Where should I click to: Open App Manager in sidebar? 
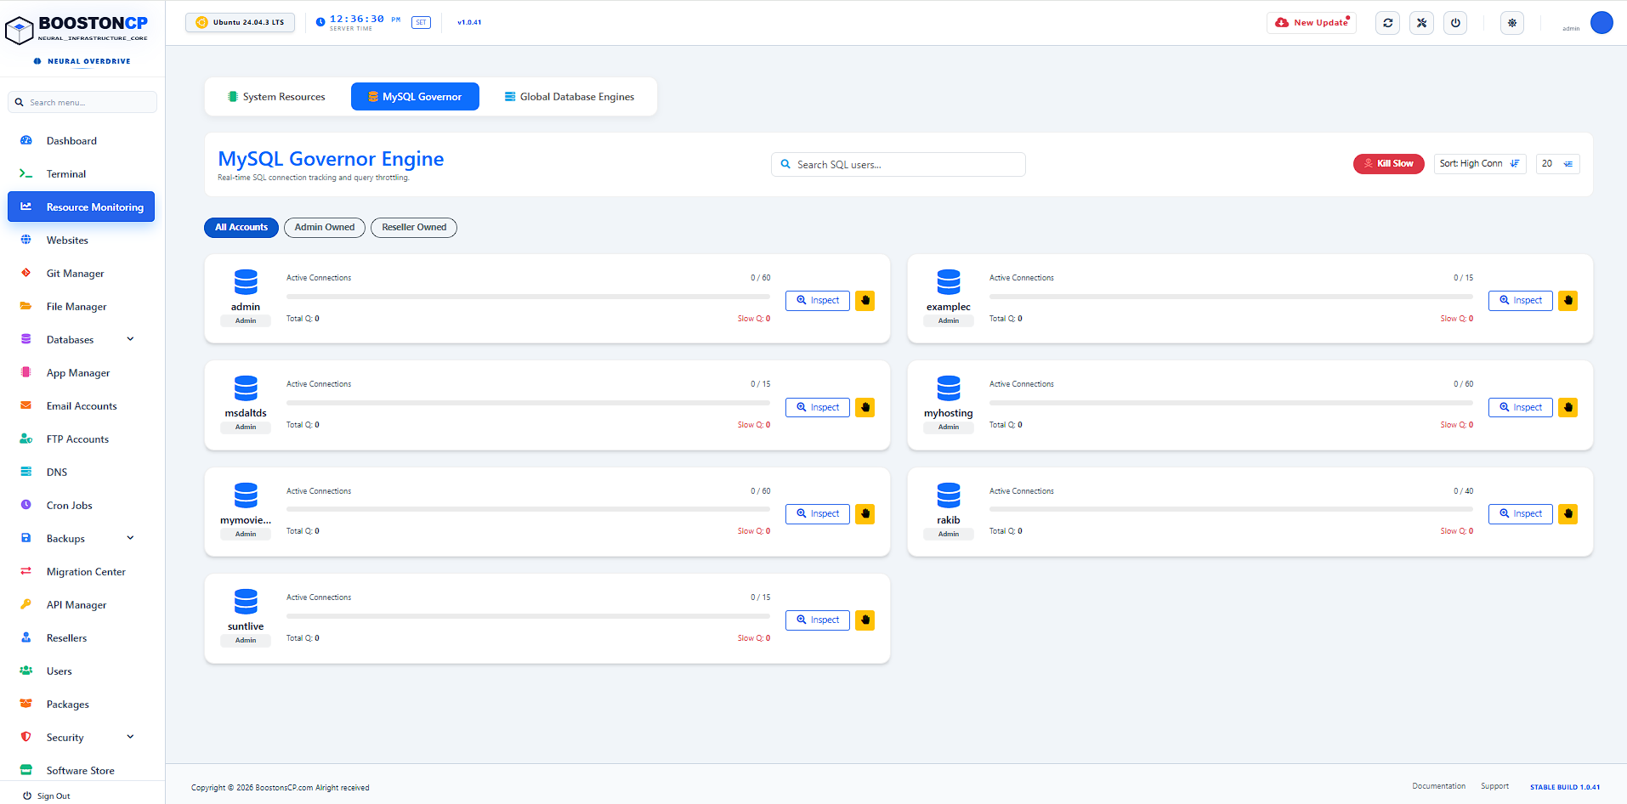pyautogui.click(x=81, y=373)
